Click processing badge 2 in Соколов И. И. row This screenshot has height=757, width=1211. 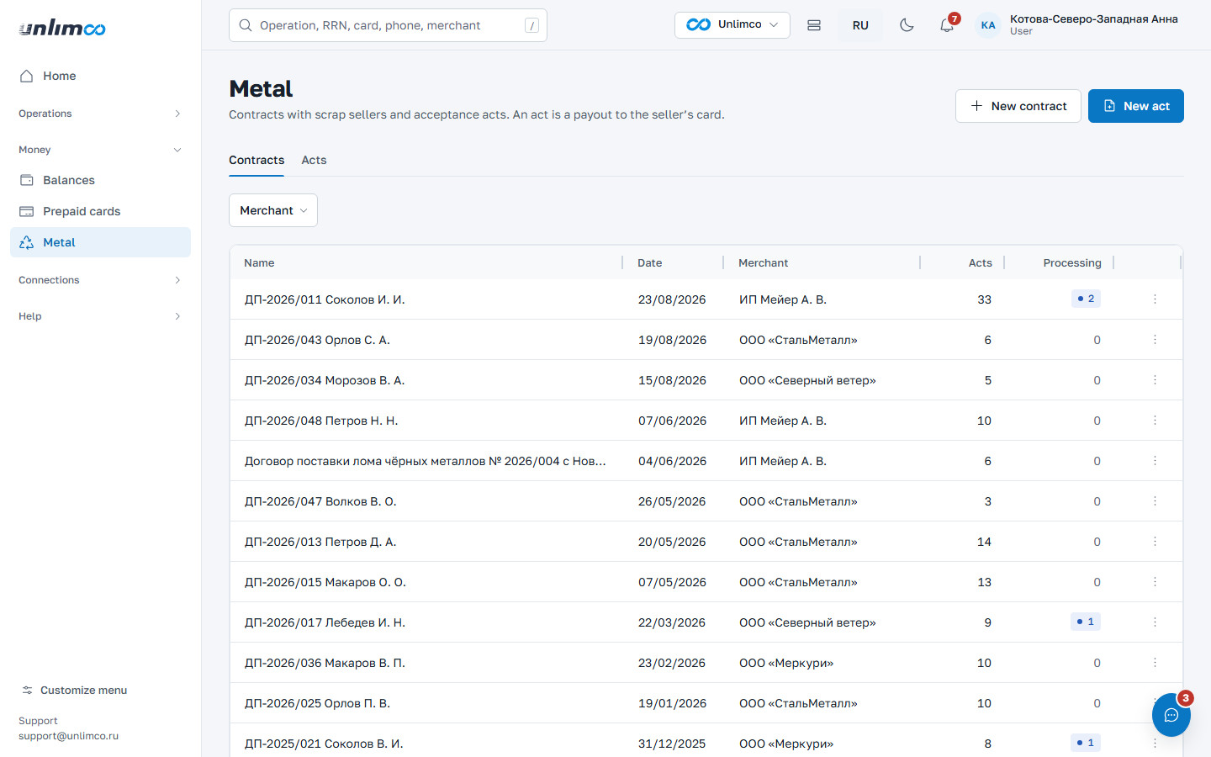[x=1086, y=299]
